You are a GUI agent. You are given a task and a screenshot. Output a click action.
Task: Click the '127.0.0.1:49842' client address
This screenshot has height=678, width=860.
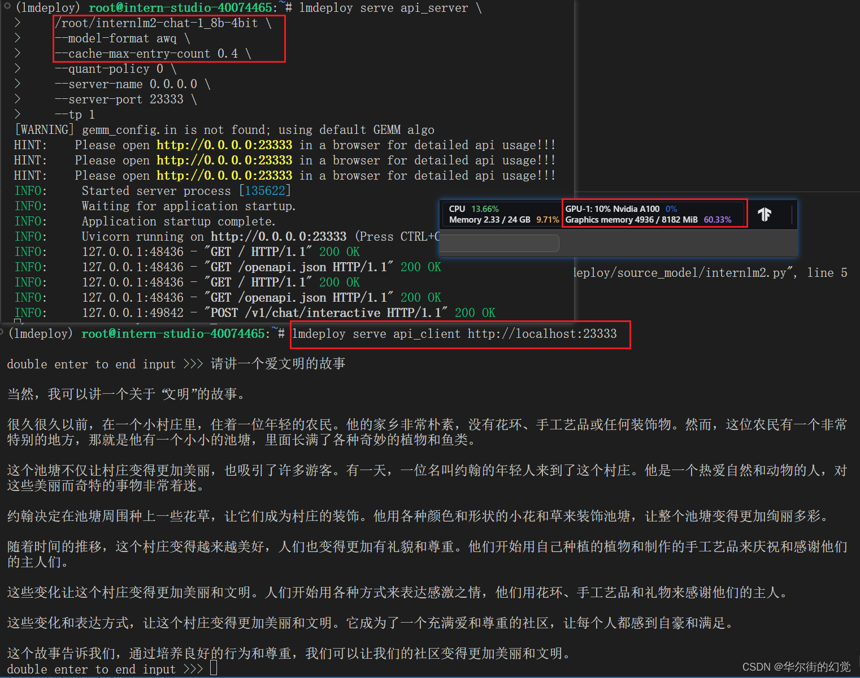[x=133, y=312]
